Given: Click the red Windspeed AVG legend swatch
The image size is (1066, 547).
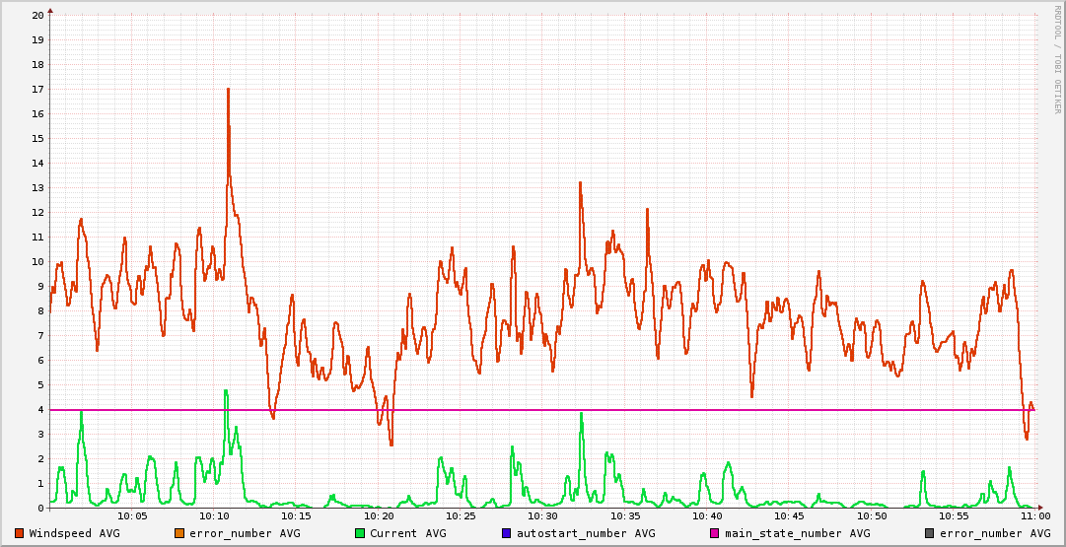Looking at the screenshot, I should click(x=20, y=533).
